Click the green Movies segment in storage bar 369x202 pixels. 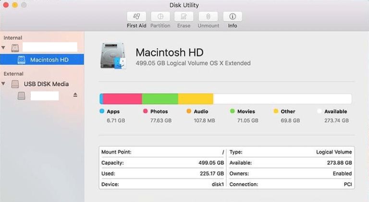coord(160,99)
